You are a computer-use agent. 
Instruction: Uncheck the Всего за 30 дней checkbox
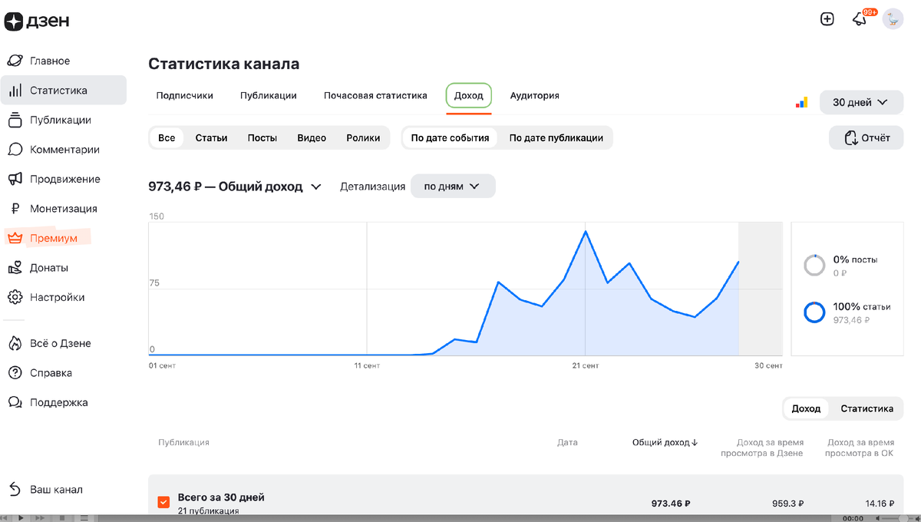click(x=163, y=502)
